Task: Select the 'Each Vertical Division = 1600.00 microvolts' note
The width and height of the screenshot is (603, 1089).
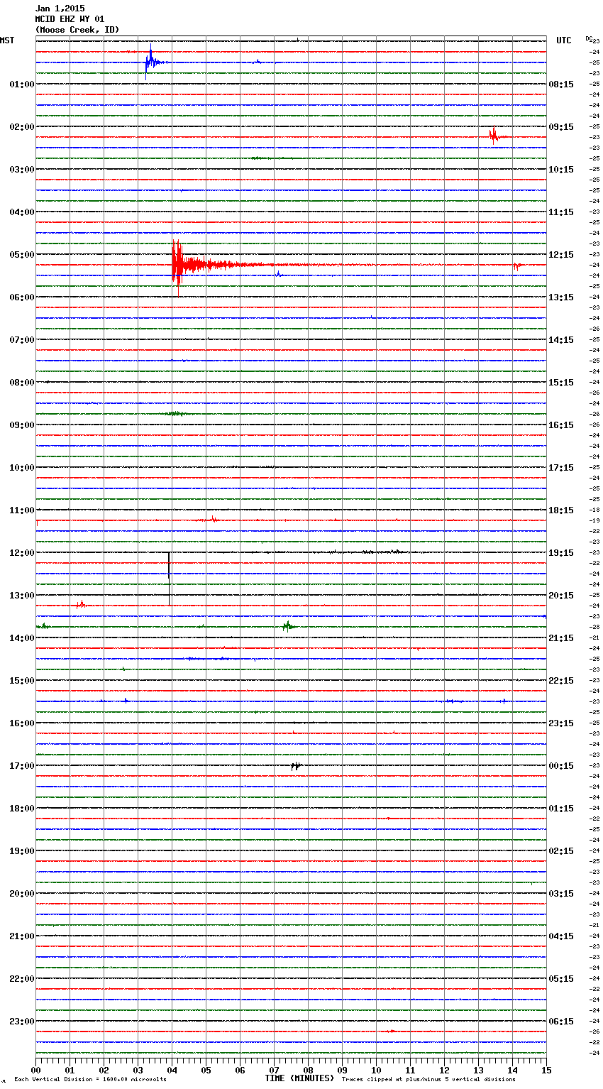Action: tap(90, 1079)
